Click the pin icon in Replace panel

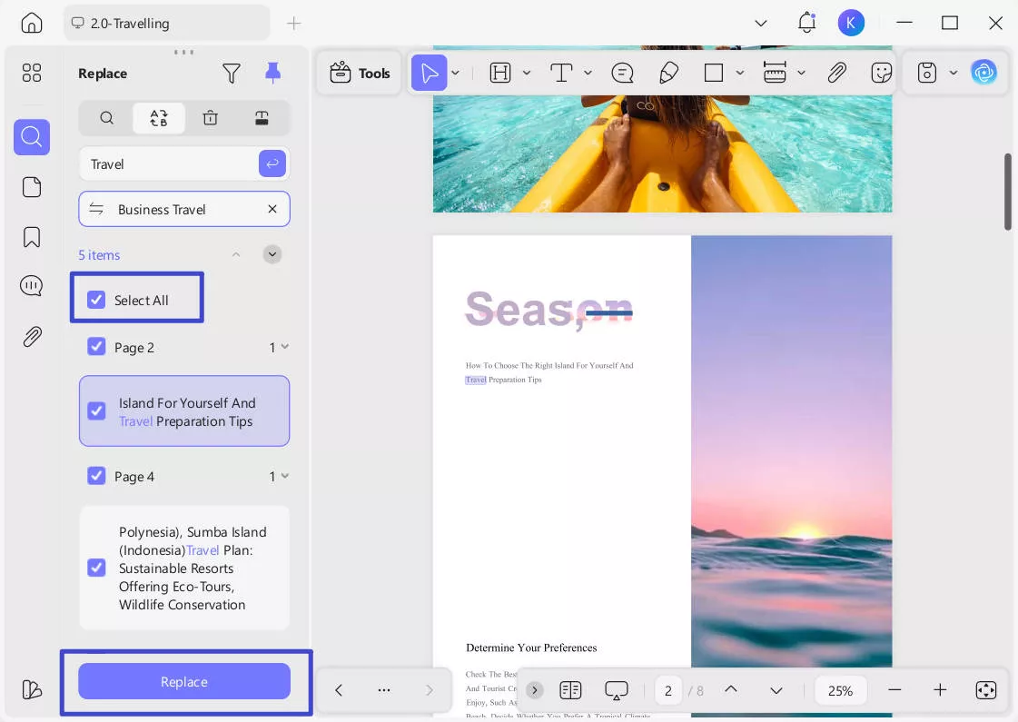click(272, 74)
